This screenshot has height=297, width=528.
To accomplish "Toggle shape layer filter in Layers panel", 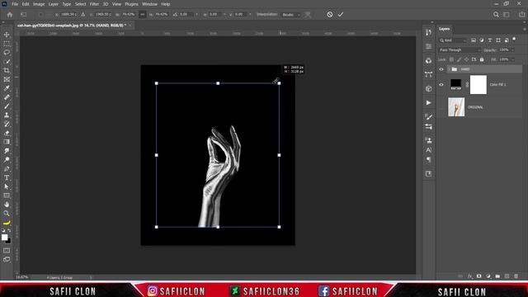I will point(498,40).
